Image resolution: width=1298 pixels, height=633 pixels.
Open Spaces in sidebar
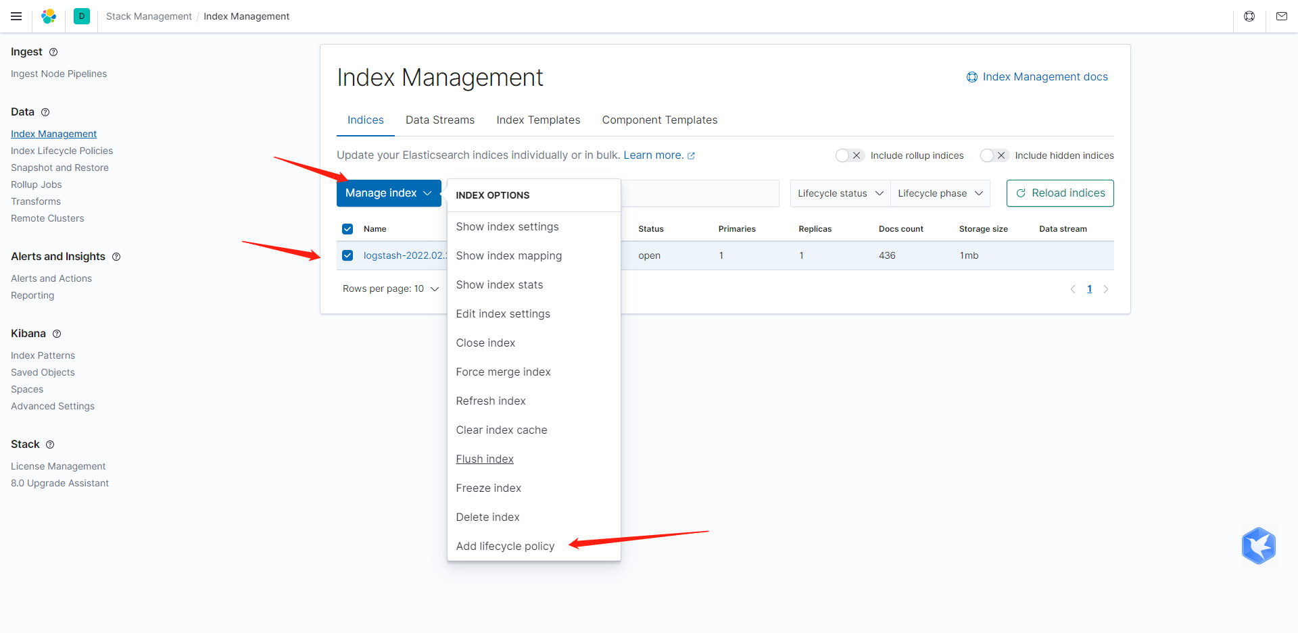(x=27, y=389)
